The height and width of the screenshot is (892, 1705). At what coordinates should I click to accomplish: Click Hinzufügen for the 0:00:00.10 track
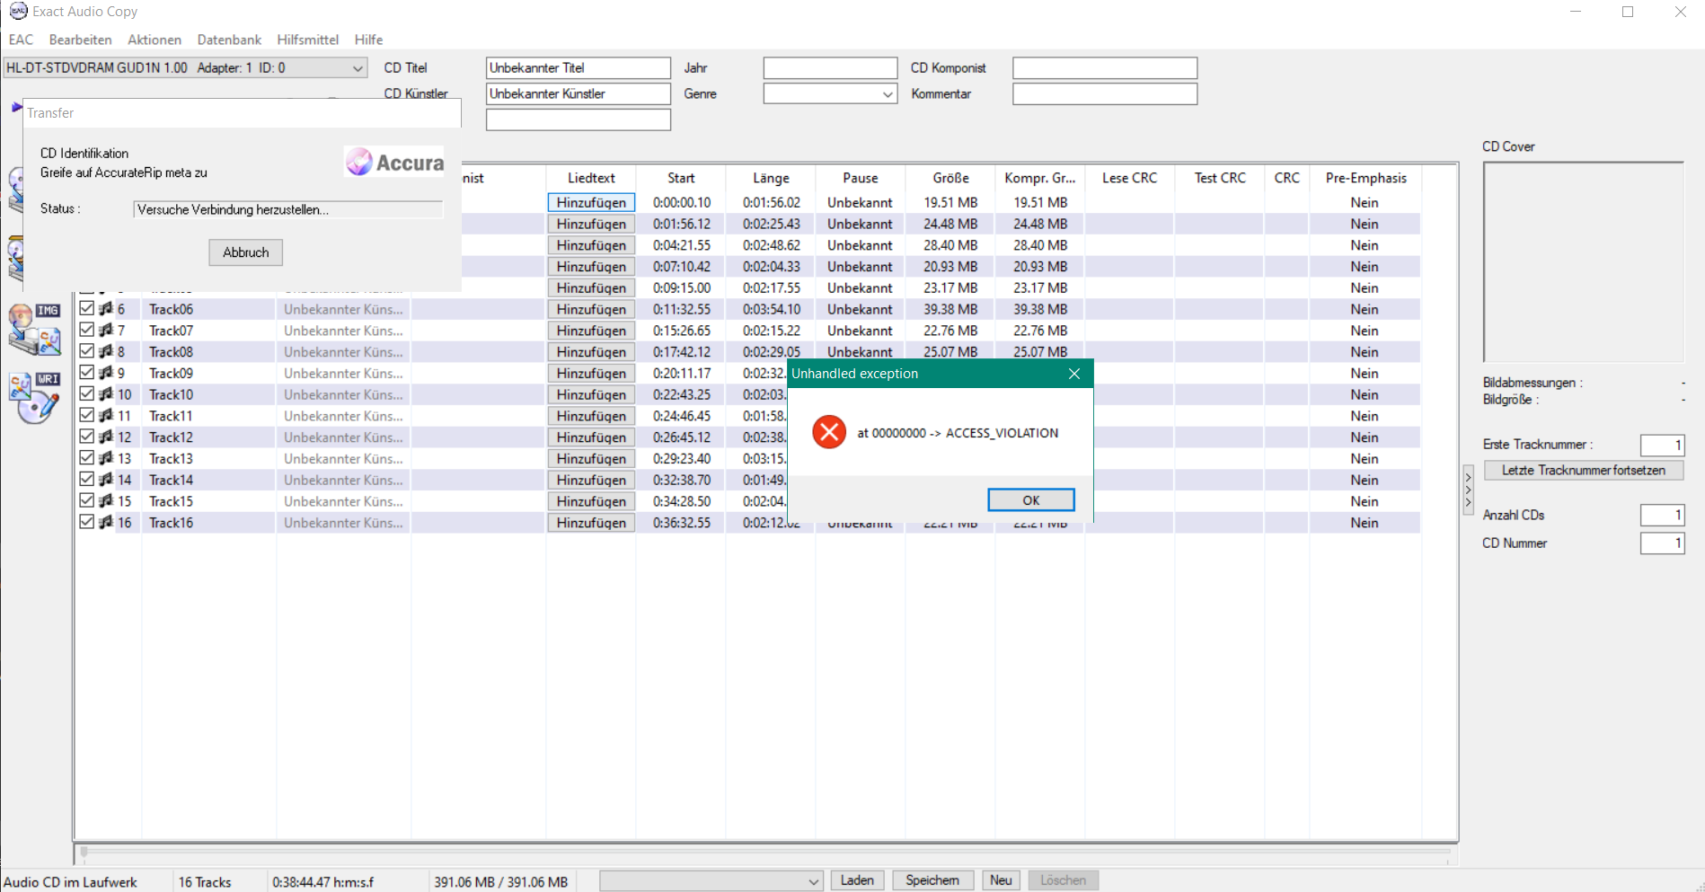[591, 202]
